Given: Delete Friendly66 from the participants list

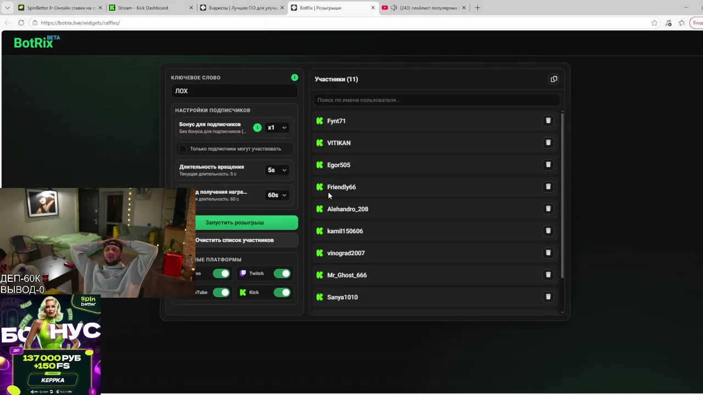Looking at the screenshot, I should [548, 187].
